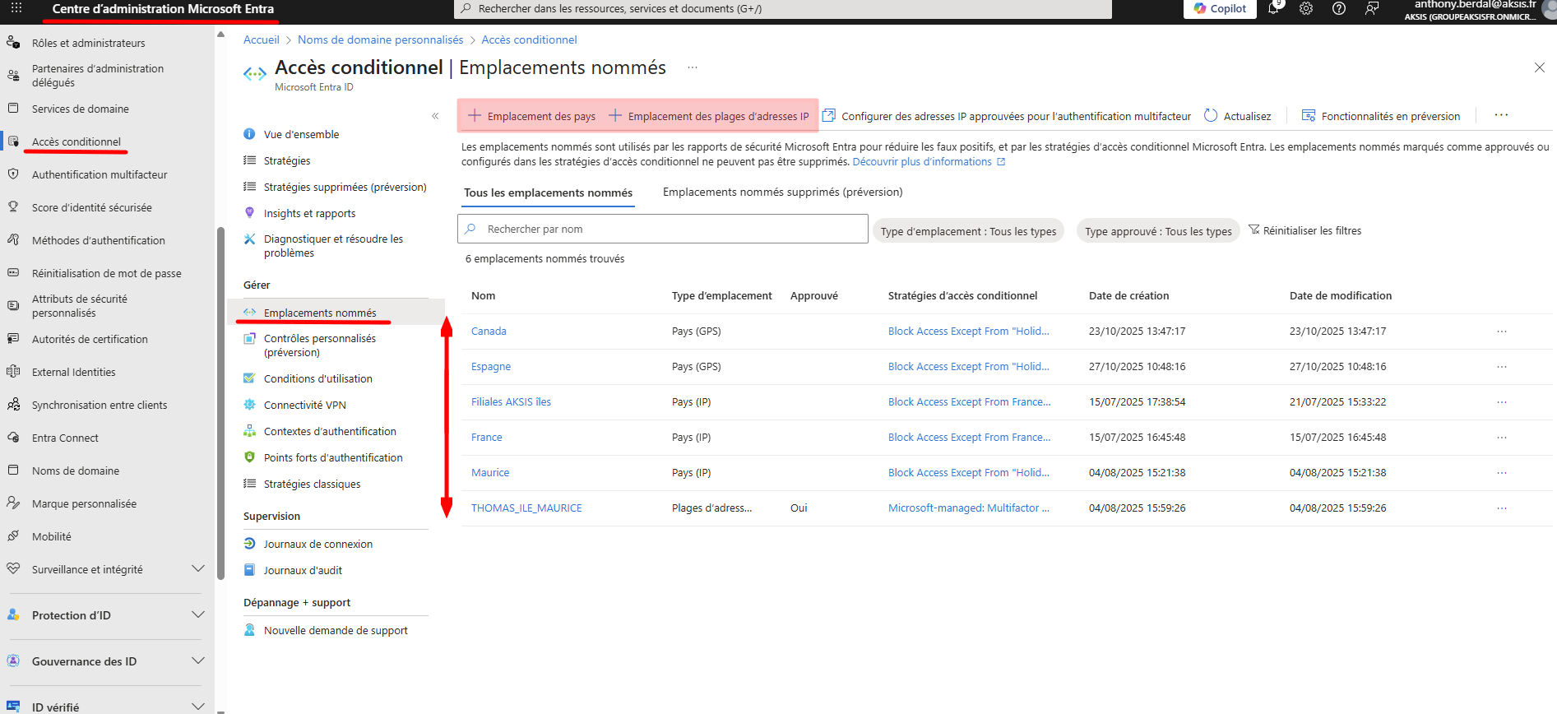Open Type approuvé filter dropdown
The width and height of the screenshot is (1557, 714).
pos(1158,231)
